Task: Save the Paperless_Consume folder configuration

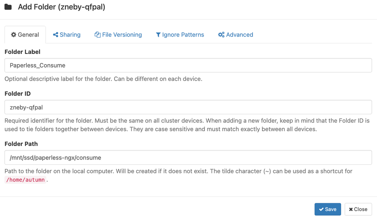Action: 328,209
